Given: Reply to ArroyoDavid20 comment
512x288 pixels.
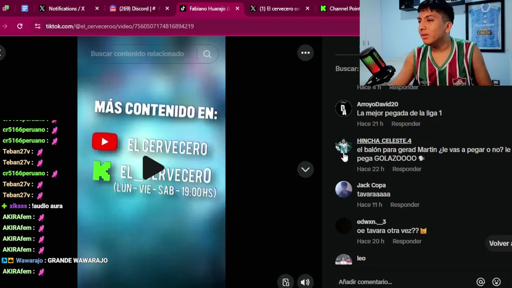Looking at the screenshot, I should tap(406, 124).
